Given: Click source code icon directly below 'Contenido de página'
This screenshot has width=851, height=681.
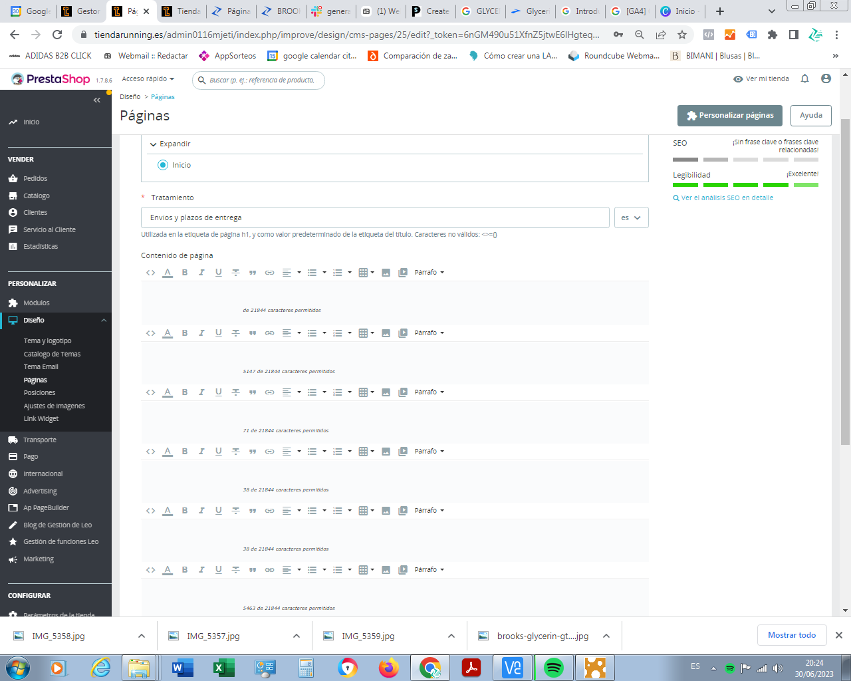Looking at the screenshot, I should (x=151, y=273).
